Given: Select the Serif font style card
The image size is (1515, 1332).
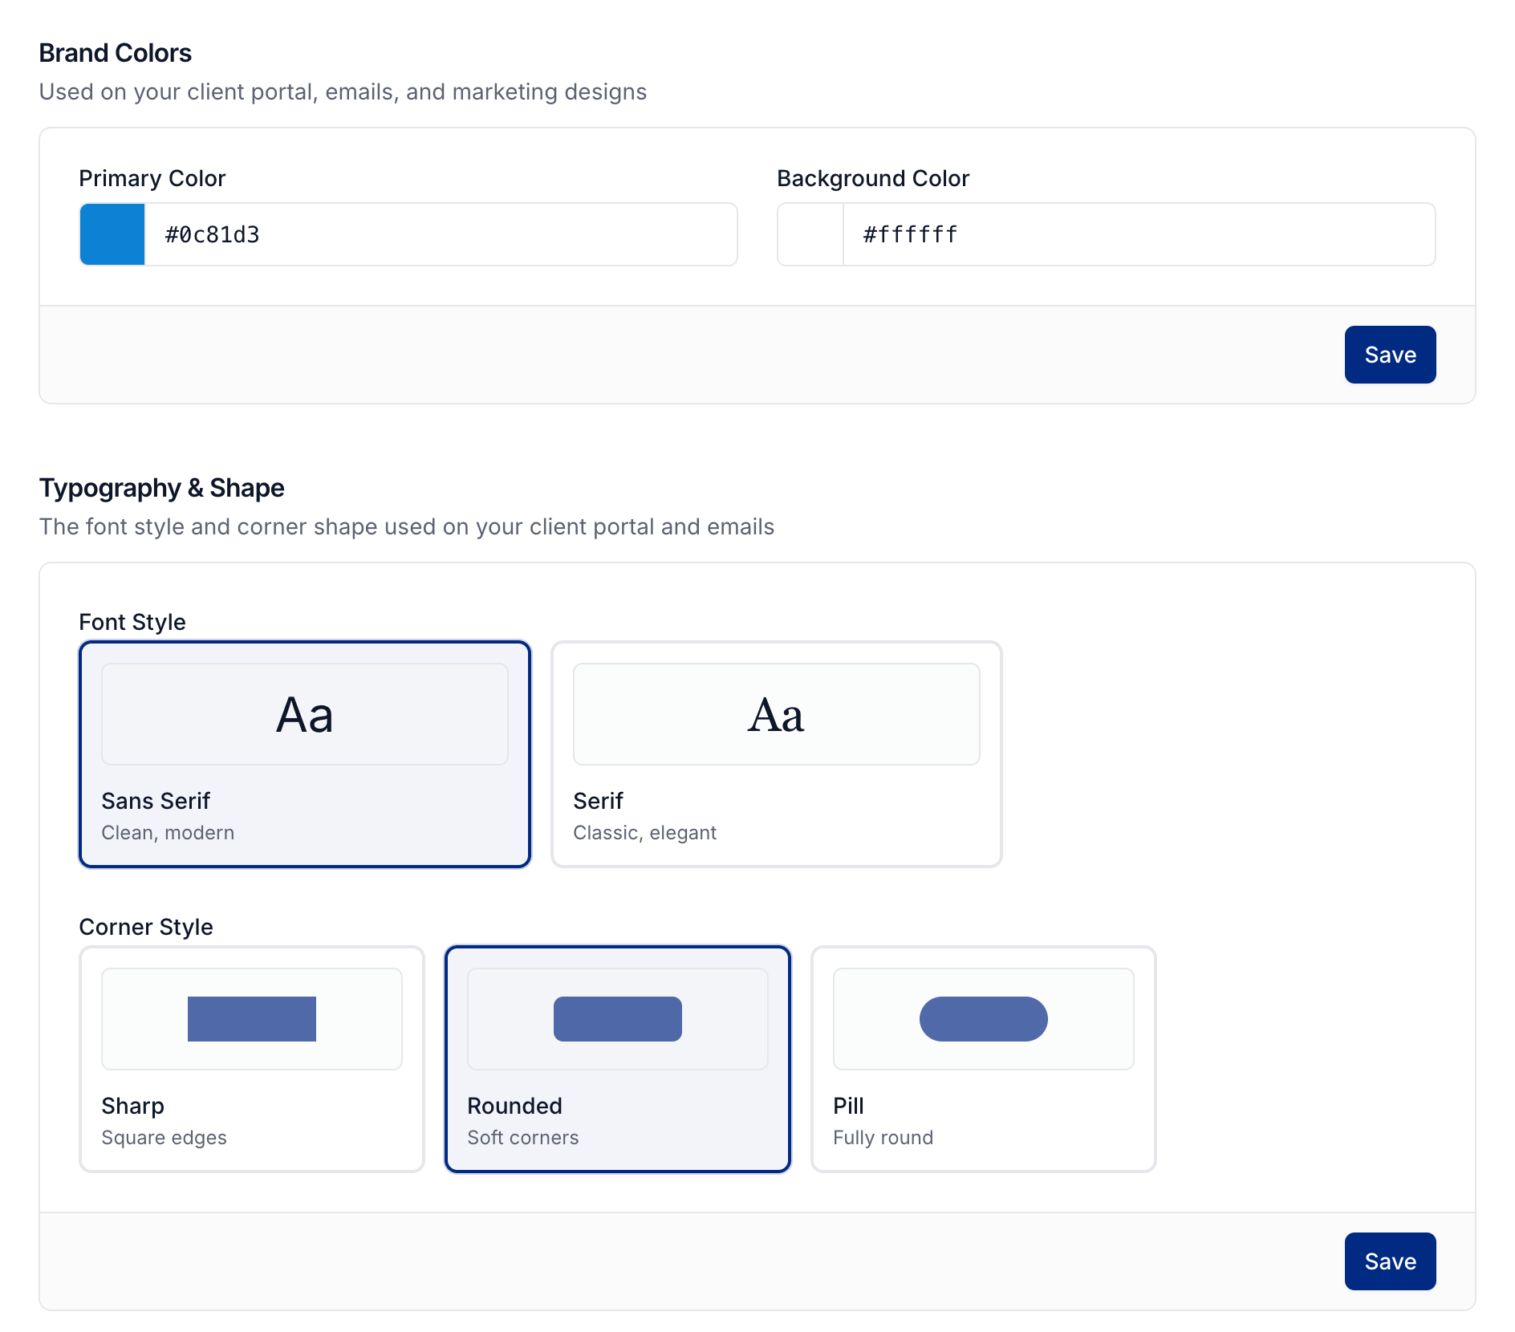Looking at the screenshot, I should click(777, 754).
